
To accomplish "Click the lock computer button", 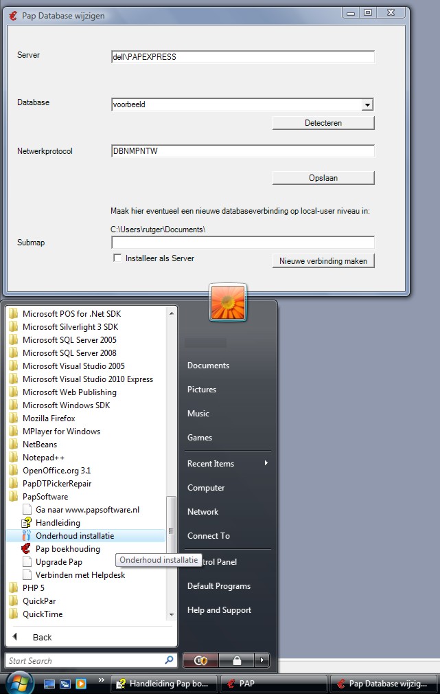I will coord(236,660).
